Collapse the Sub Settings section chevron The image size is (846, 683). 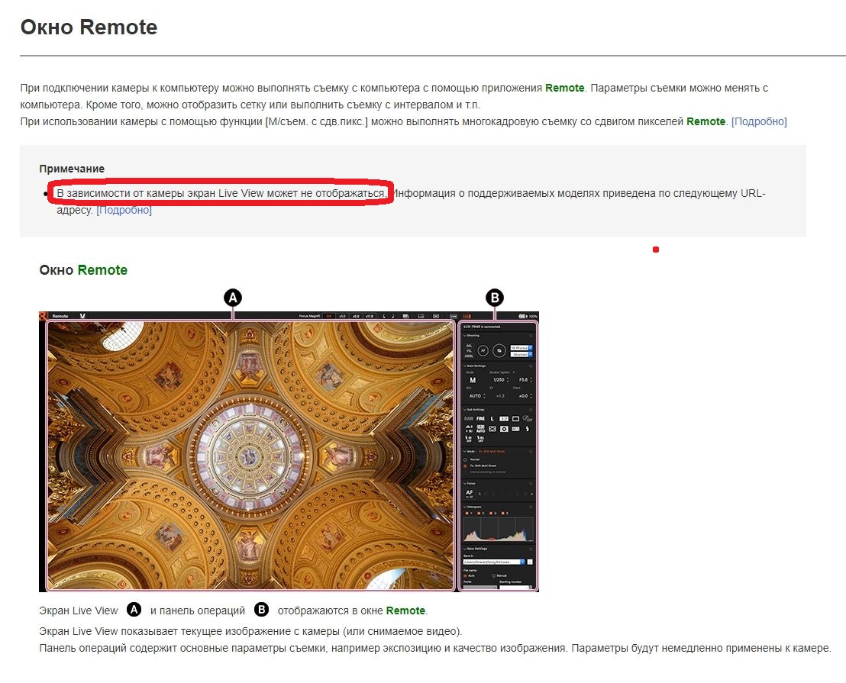(x=464, y=410)
